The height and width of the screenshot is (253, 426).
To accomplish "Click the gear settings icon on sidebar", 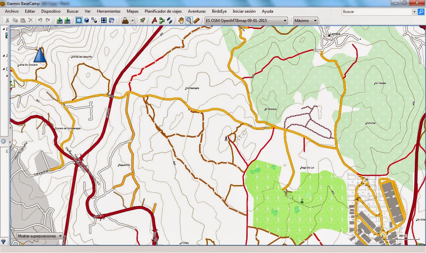I will [4, 141].
